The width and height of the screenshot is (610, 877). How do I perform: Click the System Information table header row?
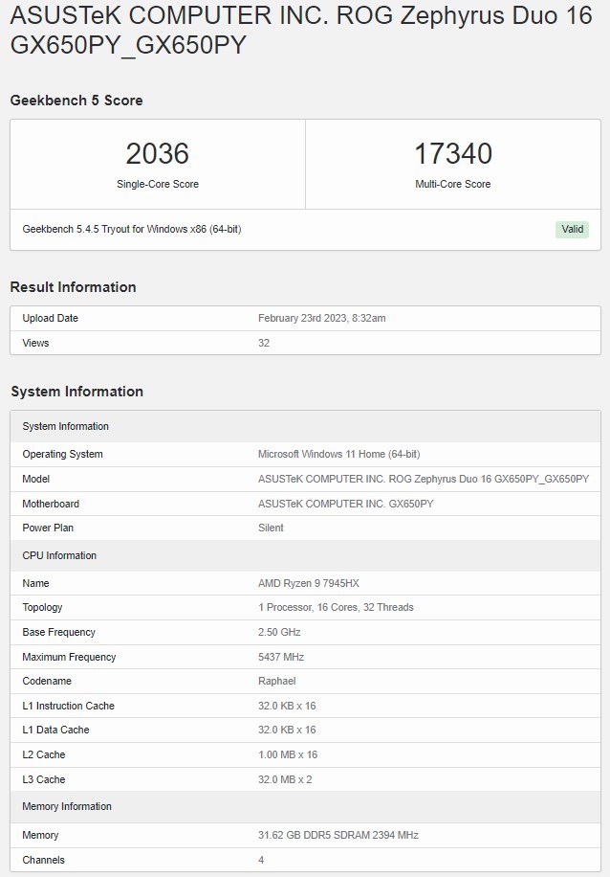coord(305,426)
